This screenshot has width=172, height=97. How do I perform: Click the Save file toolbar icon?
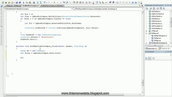pyautogui.click(x=17, y=2)
